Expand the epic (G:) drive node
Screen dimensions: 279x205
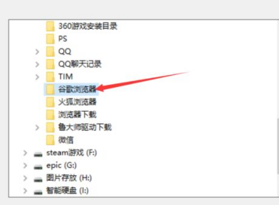(x=25, y=165)
